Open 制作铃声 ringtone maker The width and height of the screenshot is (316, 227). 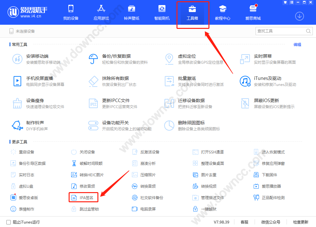(35, 123)
